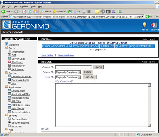Click the Information magnifier icon in navigation
The image size is (159, 137).
click(x=10, y=51)
